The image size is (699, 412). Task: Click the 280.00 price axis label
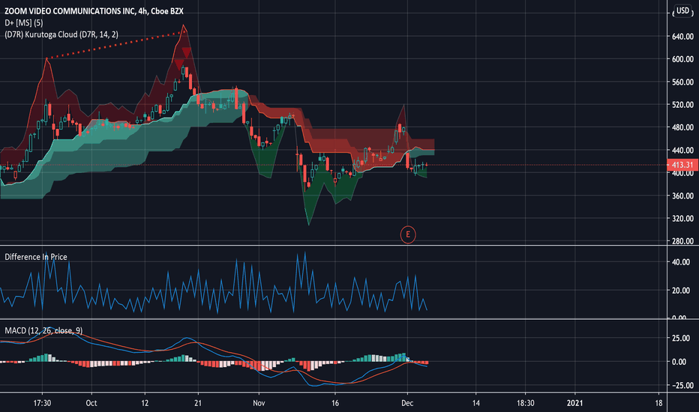682,241
